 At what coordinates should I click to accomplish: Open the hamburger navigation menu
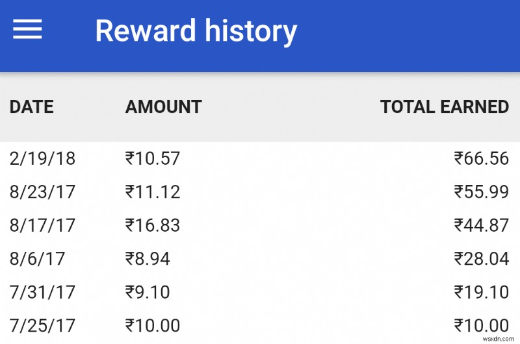point(27,30)
